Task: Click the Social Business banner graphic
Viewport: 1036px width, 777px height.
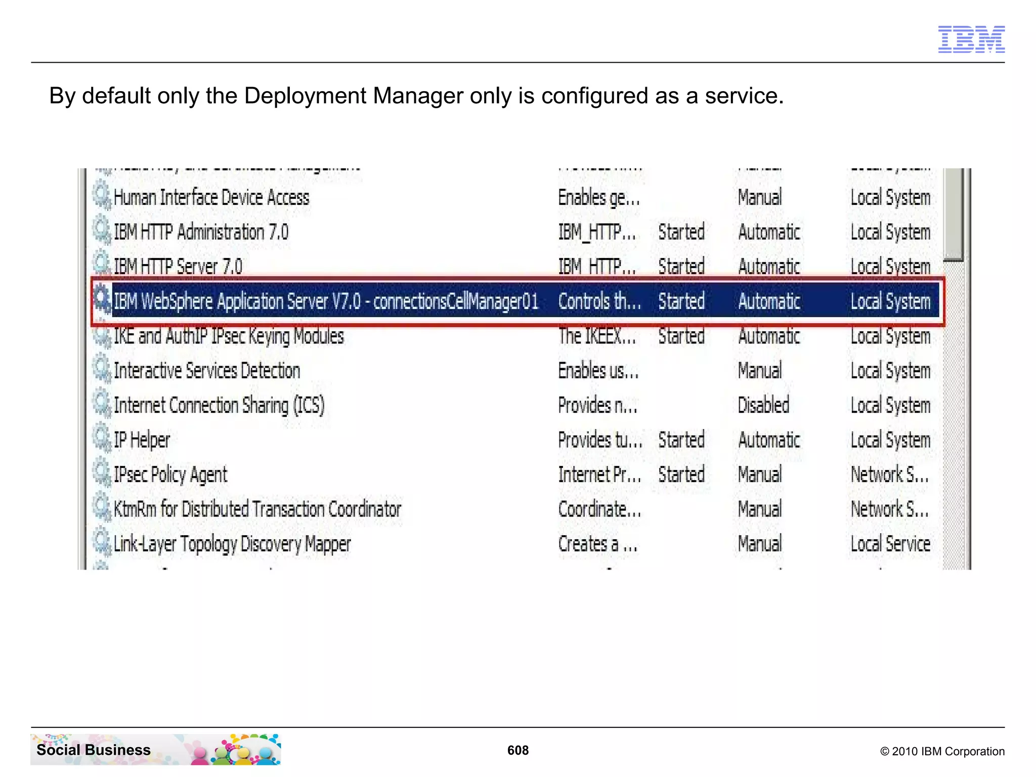Action: pyautogui.click(x=156, y=749)
